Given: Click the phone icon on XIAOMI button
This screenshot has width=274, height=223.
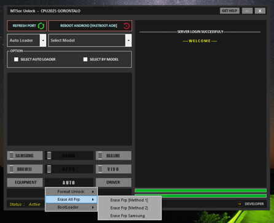Looking at the screenshot, I should (49, 155).
